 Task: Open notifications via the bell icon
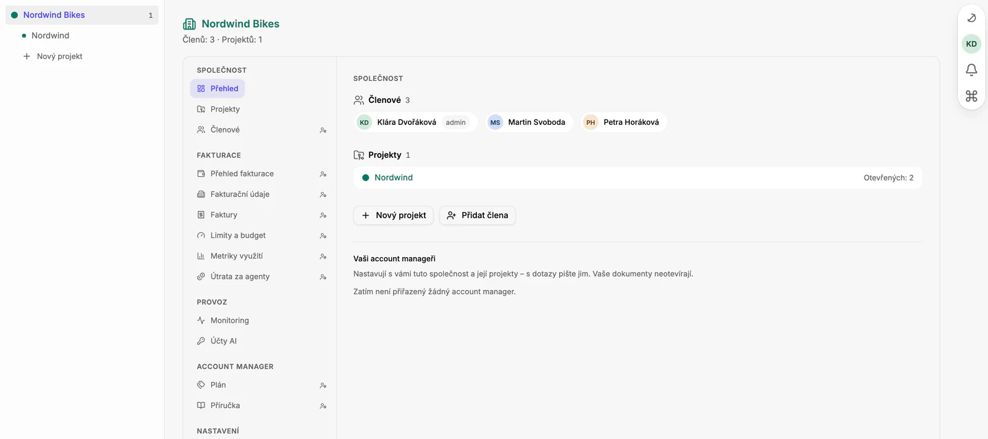pos(972,70)
